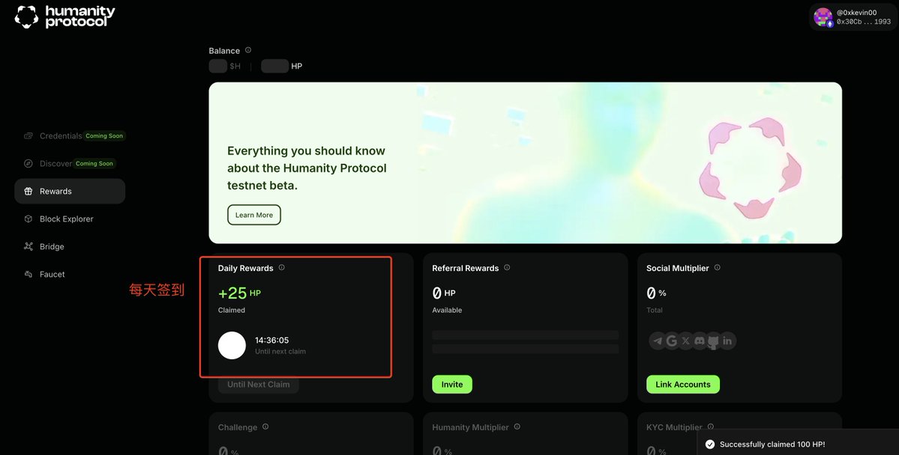
Task: Go to Bridge in the sidebar
Action: 52,247
